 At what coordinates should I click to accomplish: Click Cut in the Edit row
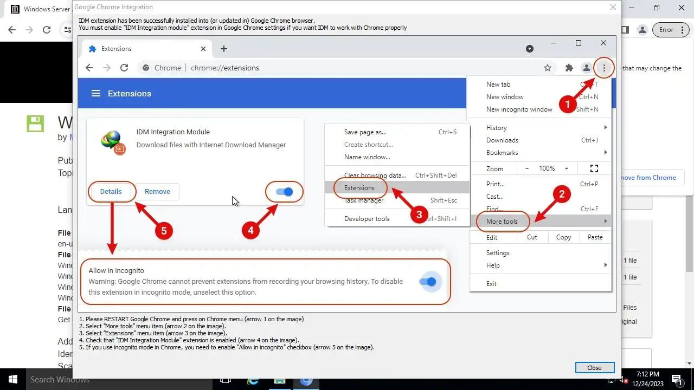coord(532,237)
